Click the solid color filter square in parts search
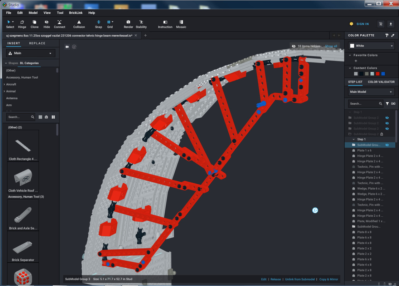399x286 pixels. 40,117
